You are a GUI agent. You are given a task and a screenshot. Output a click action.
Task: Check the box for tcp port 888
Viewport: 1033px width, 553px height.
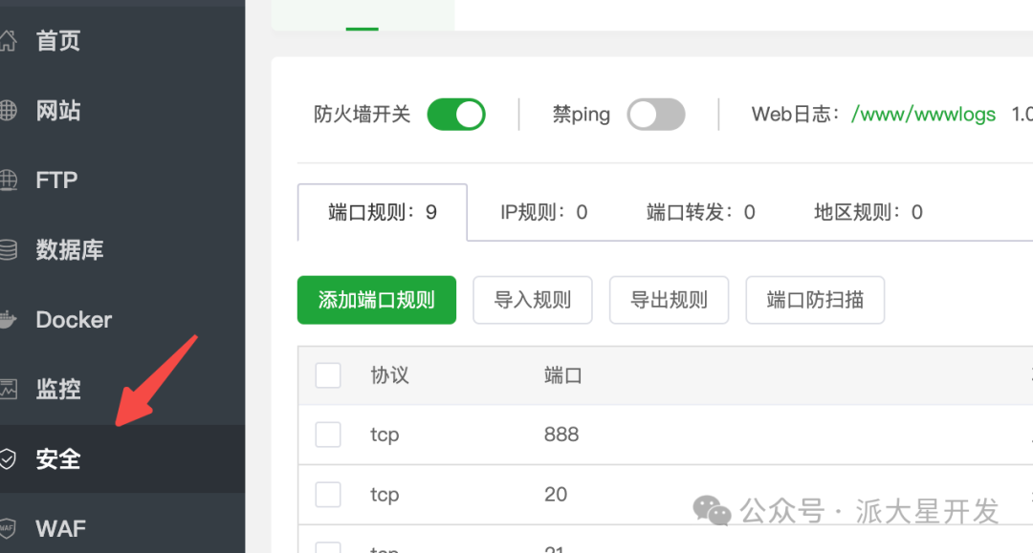coord(328,435)
